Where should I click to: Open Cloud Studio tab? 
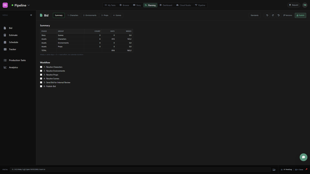184,5
